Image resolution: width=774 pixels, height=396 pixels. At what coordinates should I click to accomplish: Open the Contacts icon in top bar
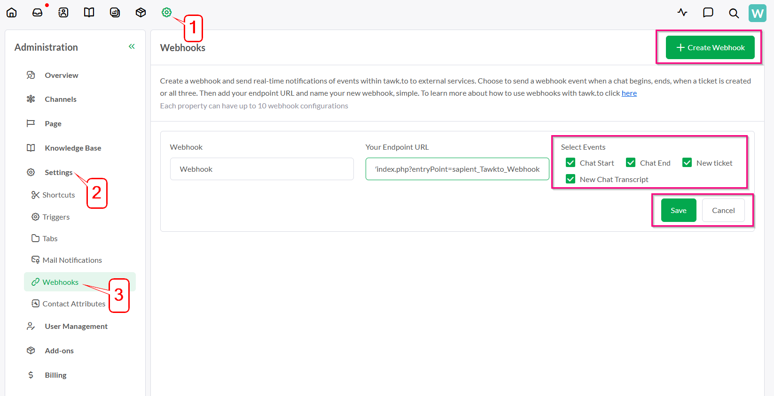pos(63,13)
